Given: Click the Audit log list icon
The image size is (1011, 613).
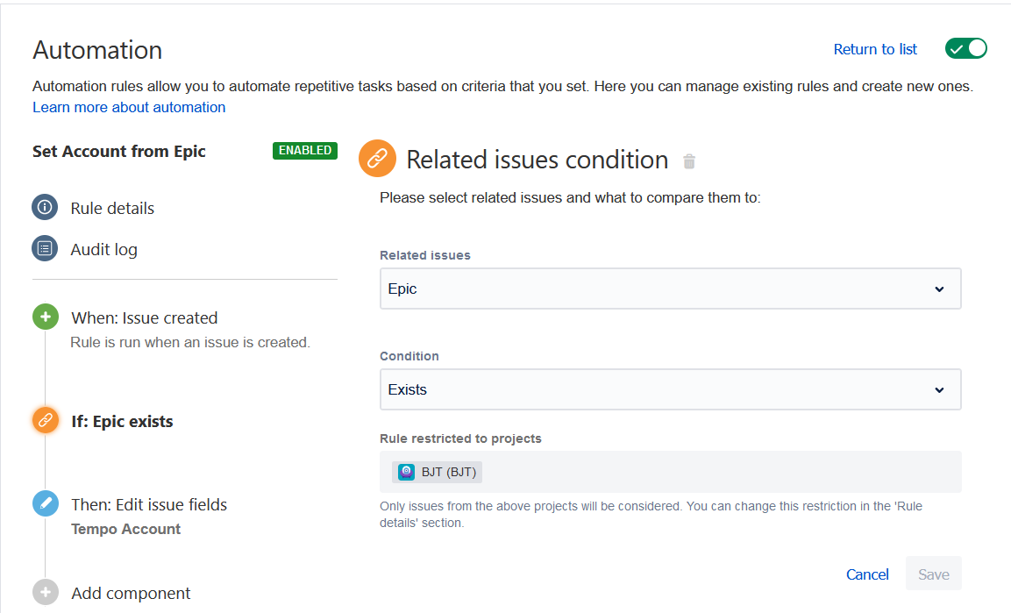Looking at the screenshot, I should 45,249.
